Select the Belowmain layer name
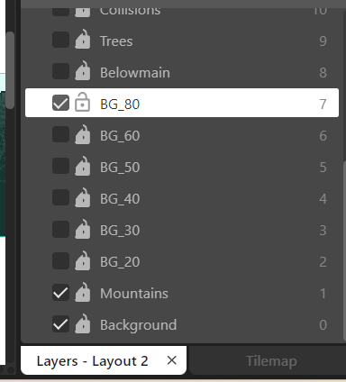Viewport: 346px width, 382px height. point(135,73)
